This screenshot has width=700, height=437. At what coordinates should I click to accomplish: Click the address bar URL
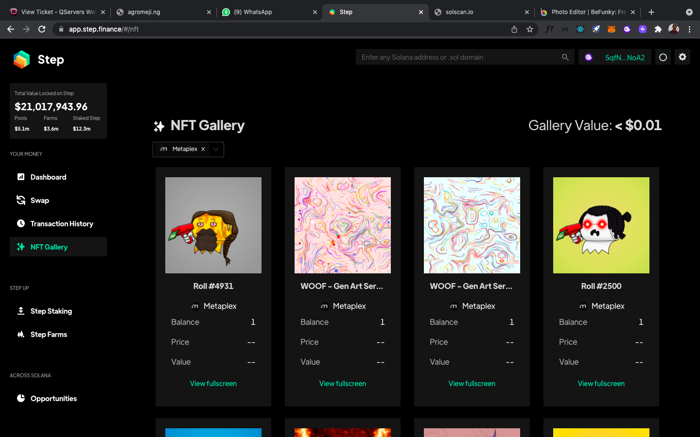point(104,29)
